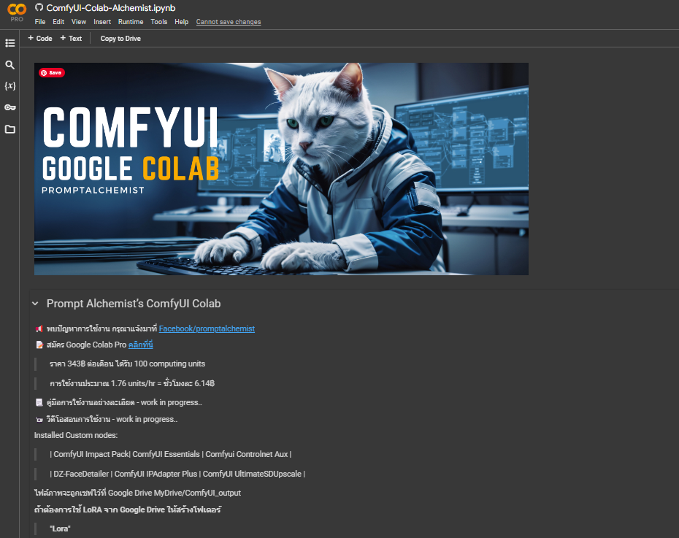679x538 pixels.
Task: Click the line about 1.76 units/hr
Action: (132, 383)
